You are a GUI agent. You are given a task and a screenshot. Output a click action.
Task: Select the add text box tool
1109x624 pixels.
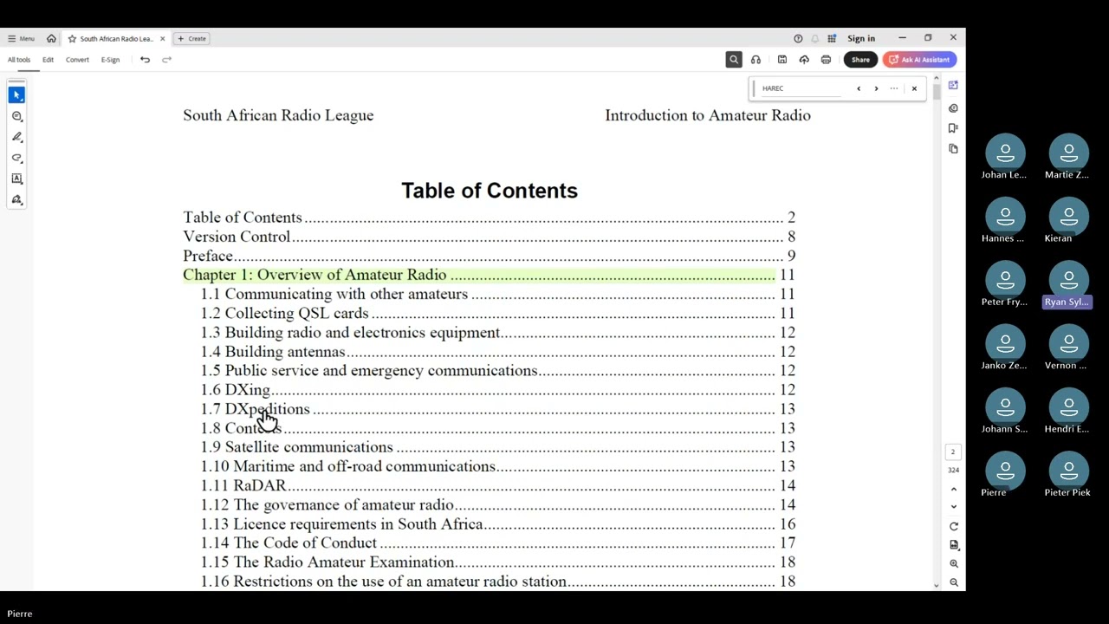coord(16,179)
